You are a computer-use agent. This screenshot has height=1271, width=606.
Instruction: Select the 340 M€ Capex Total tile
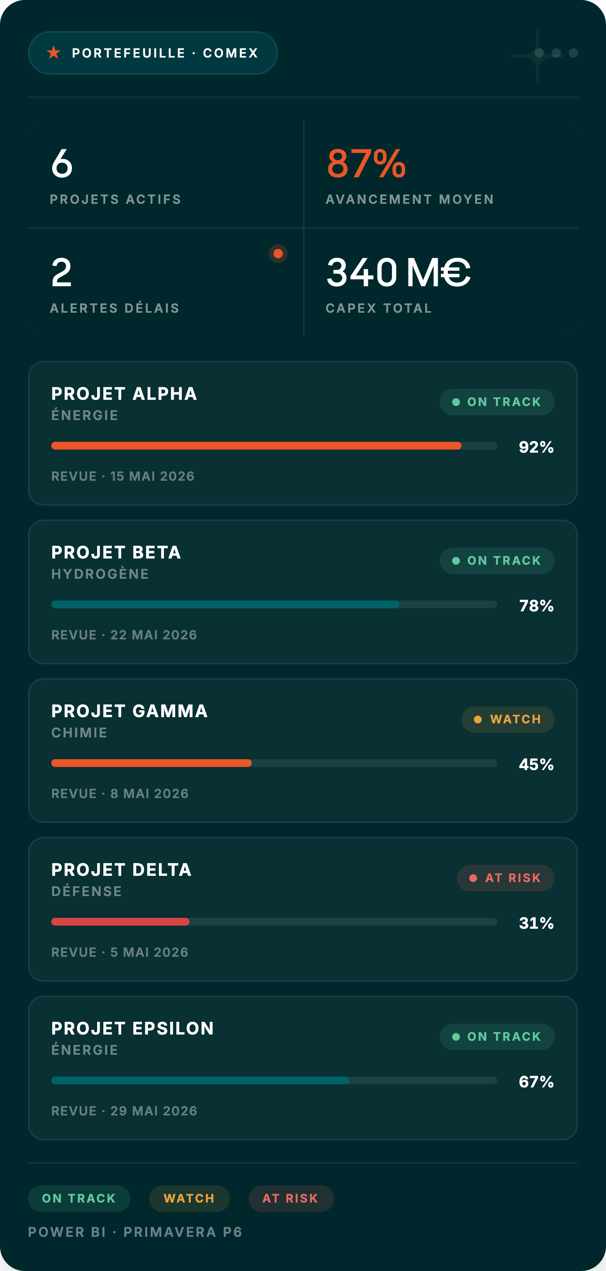point(441,282)
